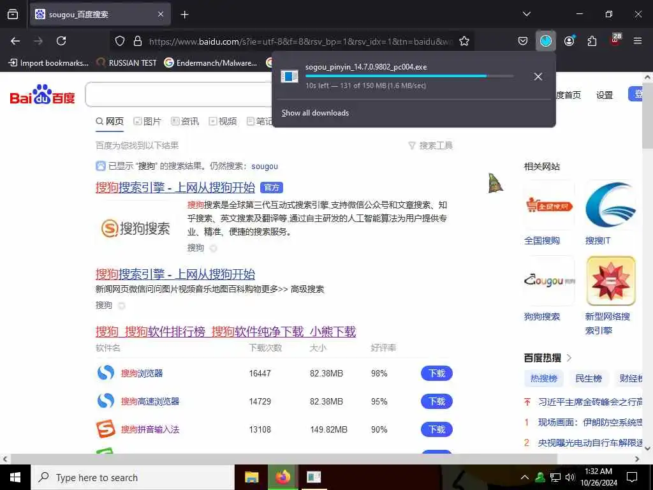The height and width of the screenshot is (490, 653).
Task: Click the sogou_pinyin download progress bar
Action: (409, 76)
